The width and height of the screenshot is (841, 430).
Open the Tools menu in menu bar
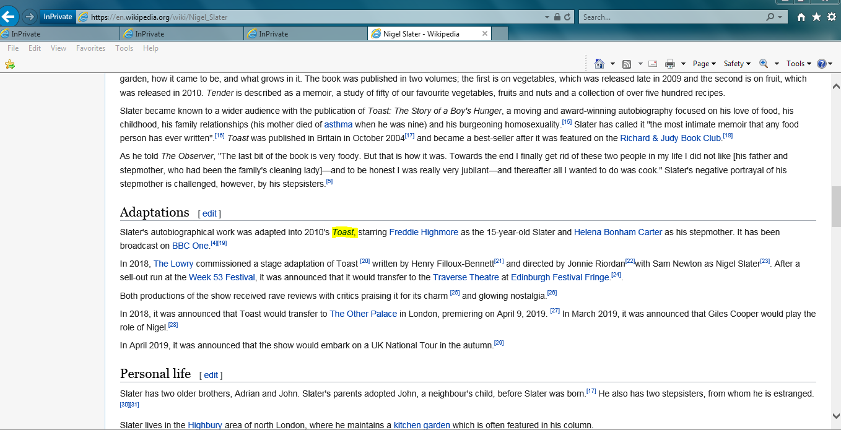[124, 48]
